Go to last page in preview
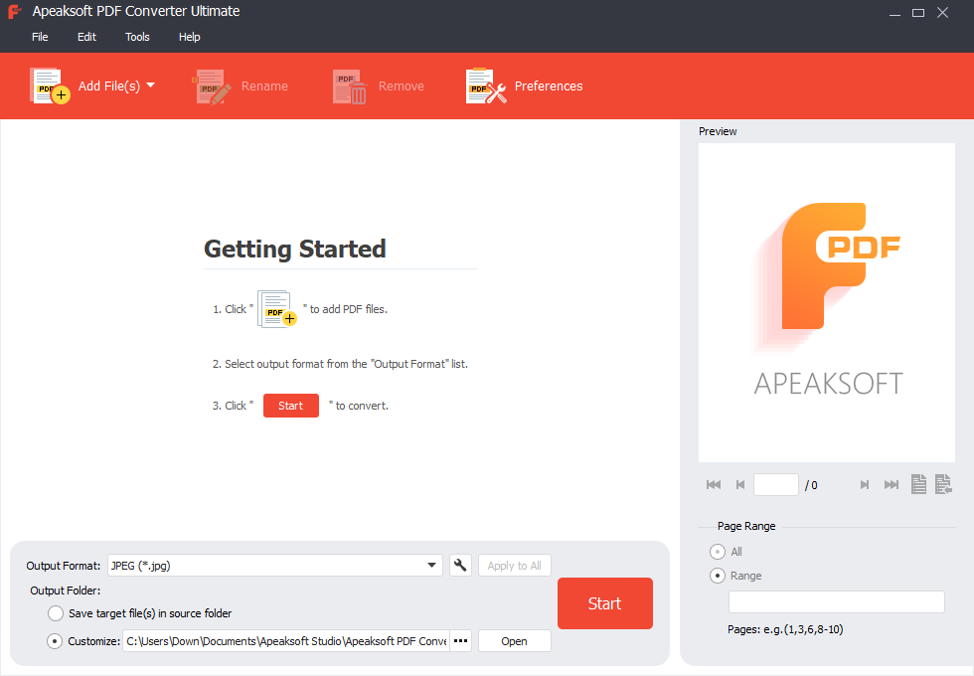 click(892, 485)
